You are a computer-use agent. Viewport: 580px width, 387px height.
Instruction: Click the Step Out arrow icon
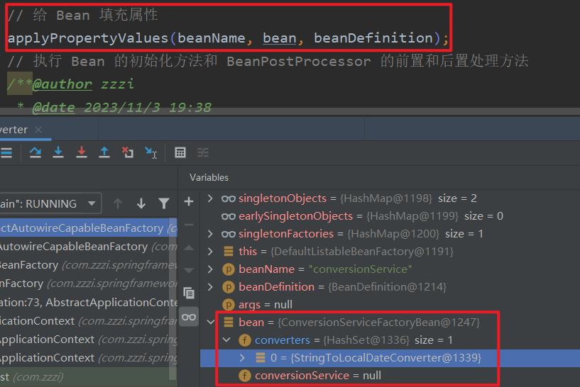104,152
